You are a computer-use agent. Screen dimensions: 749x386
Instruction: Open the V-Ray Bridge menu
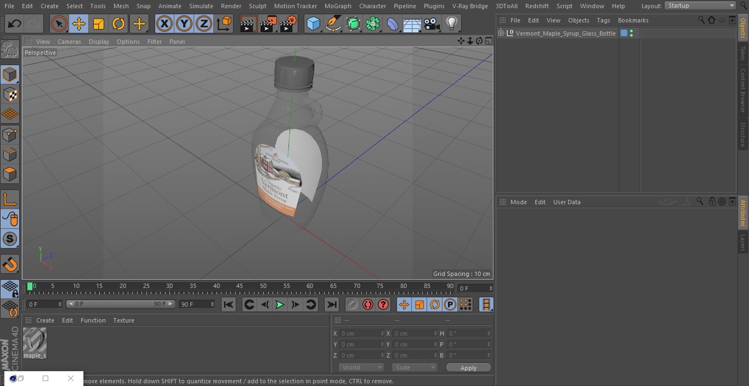pyautogui.click(x=470, y=6)
